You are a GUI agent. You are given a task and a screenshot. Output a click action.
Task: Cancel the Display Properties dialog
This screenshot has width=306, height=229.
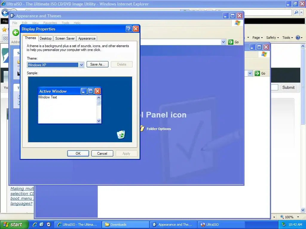(x=102, y=154)
